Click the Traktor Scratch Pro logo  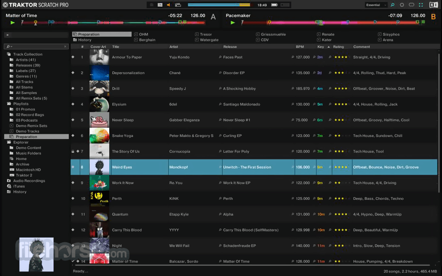pos(35,5)
